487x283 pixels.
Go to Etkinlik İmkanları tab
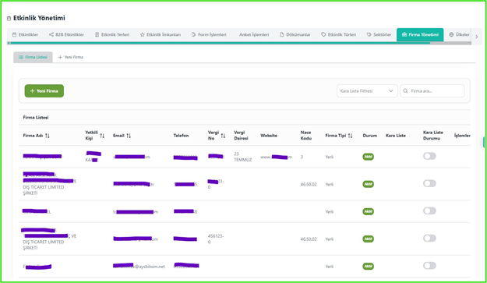tap(161, 34)
